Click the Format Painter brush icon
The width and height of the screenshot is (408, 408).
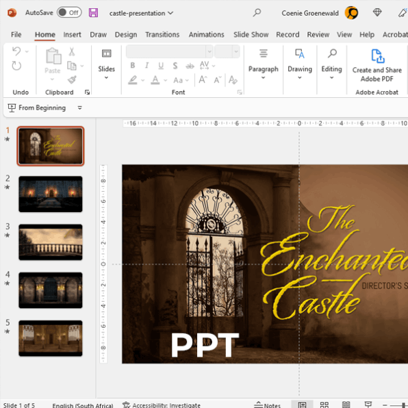(x=72, y=79)
